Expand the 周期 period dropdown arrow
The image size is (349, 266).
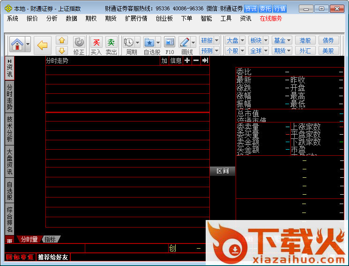[136, 42]
